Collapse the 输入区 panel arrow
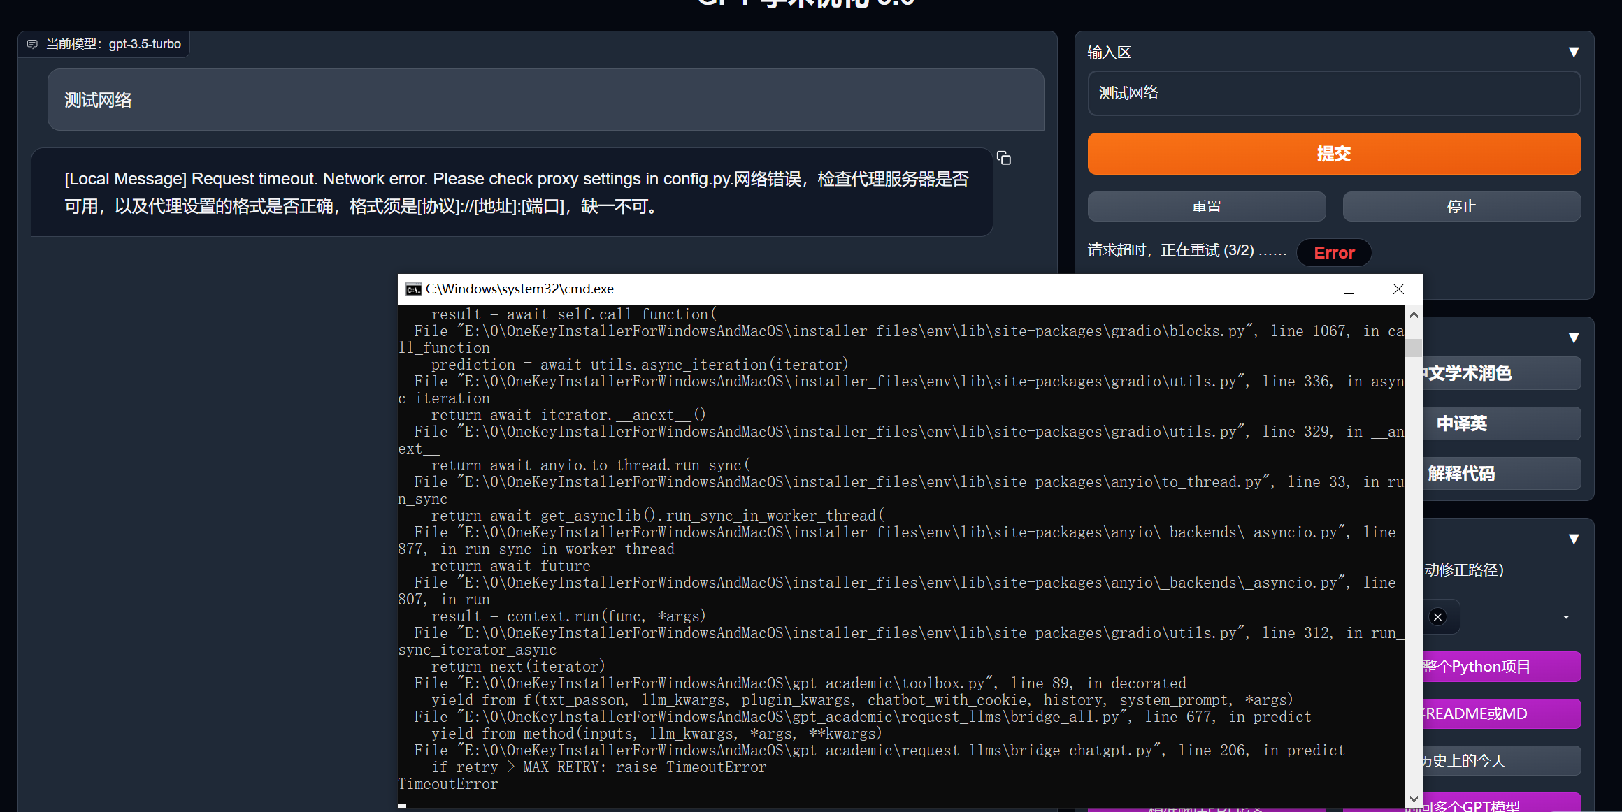1622x812 pixels. pos(1574,52)
